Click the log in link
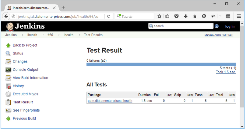 (230, 27)
